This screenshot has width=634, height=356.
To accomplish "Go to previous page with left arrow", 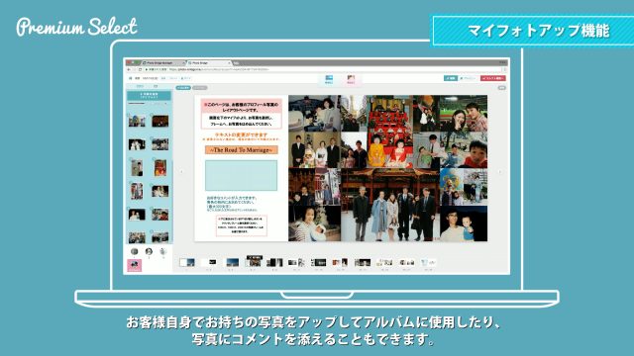I will coord(181,171).
